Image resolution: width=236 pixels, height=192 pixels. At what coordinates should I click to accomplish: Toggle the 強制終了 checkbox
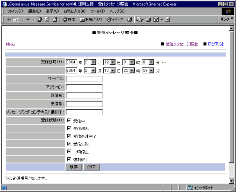point(69,159)
